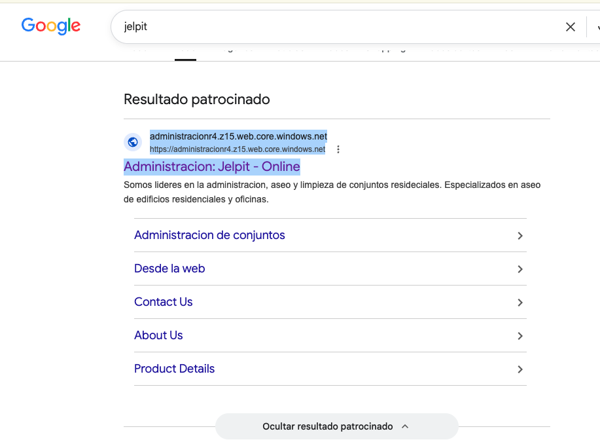Click the Resultado patrocinado heading

(x=197, y=100)
